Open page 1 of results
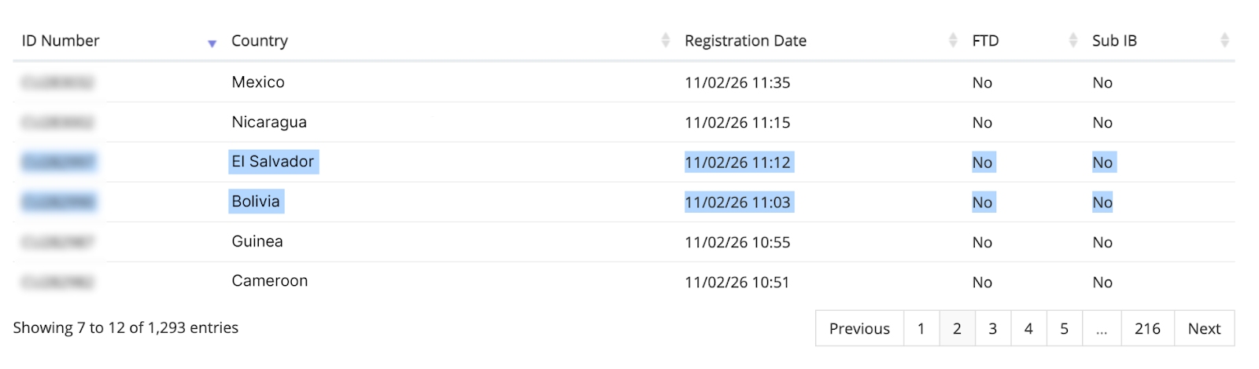 pos(921,328)
